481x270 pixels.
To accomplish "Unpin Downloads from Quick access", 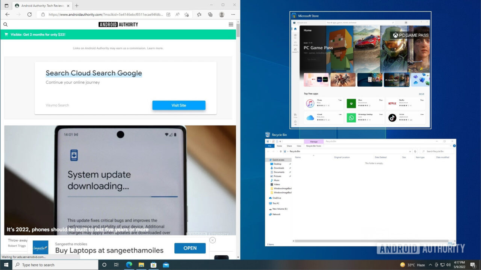I will [290, 168].
